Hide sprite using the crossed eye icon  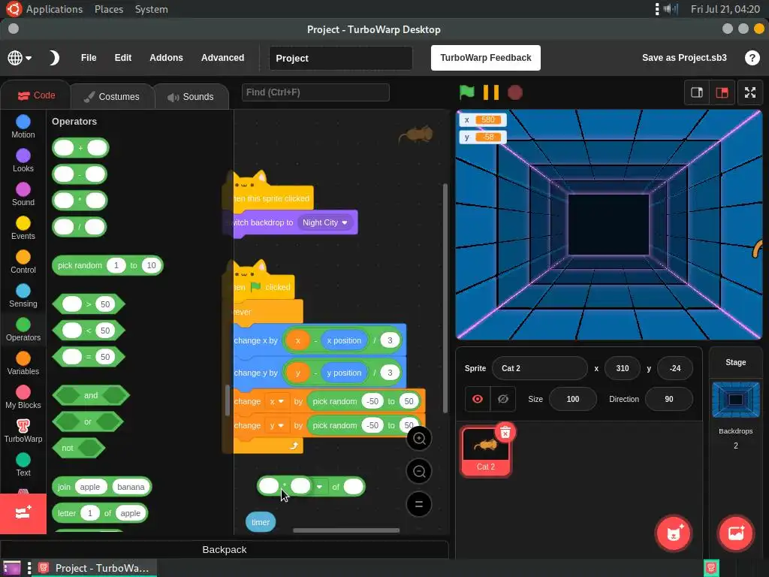coord(502,399)
